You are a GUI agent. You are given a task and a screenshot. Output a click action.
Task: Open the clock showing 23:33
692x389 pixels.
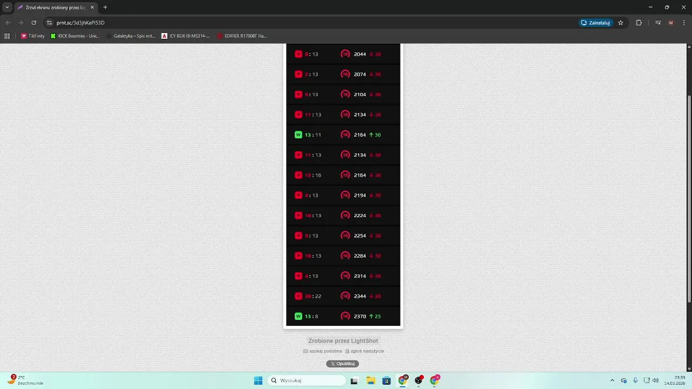point(675,380)
